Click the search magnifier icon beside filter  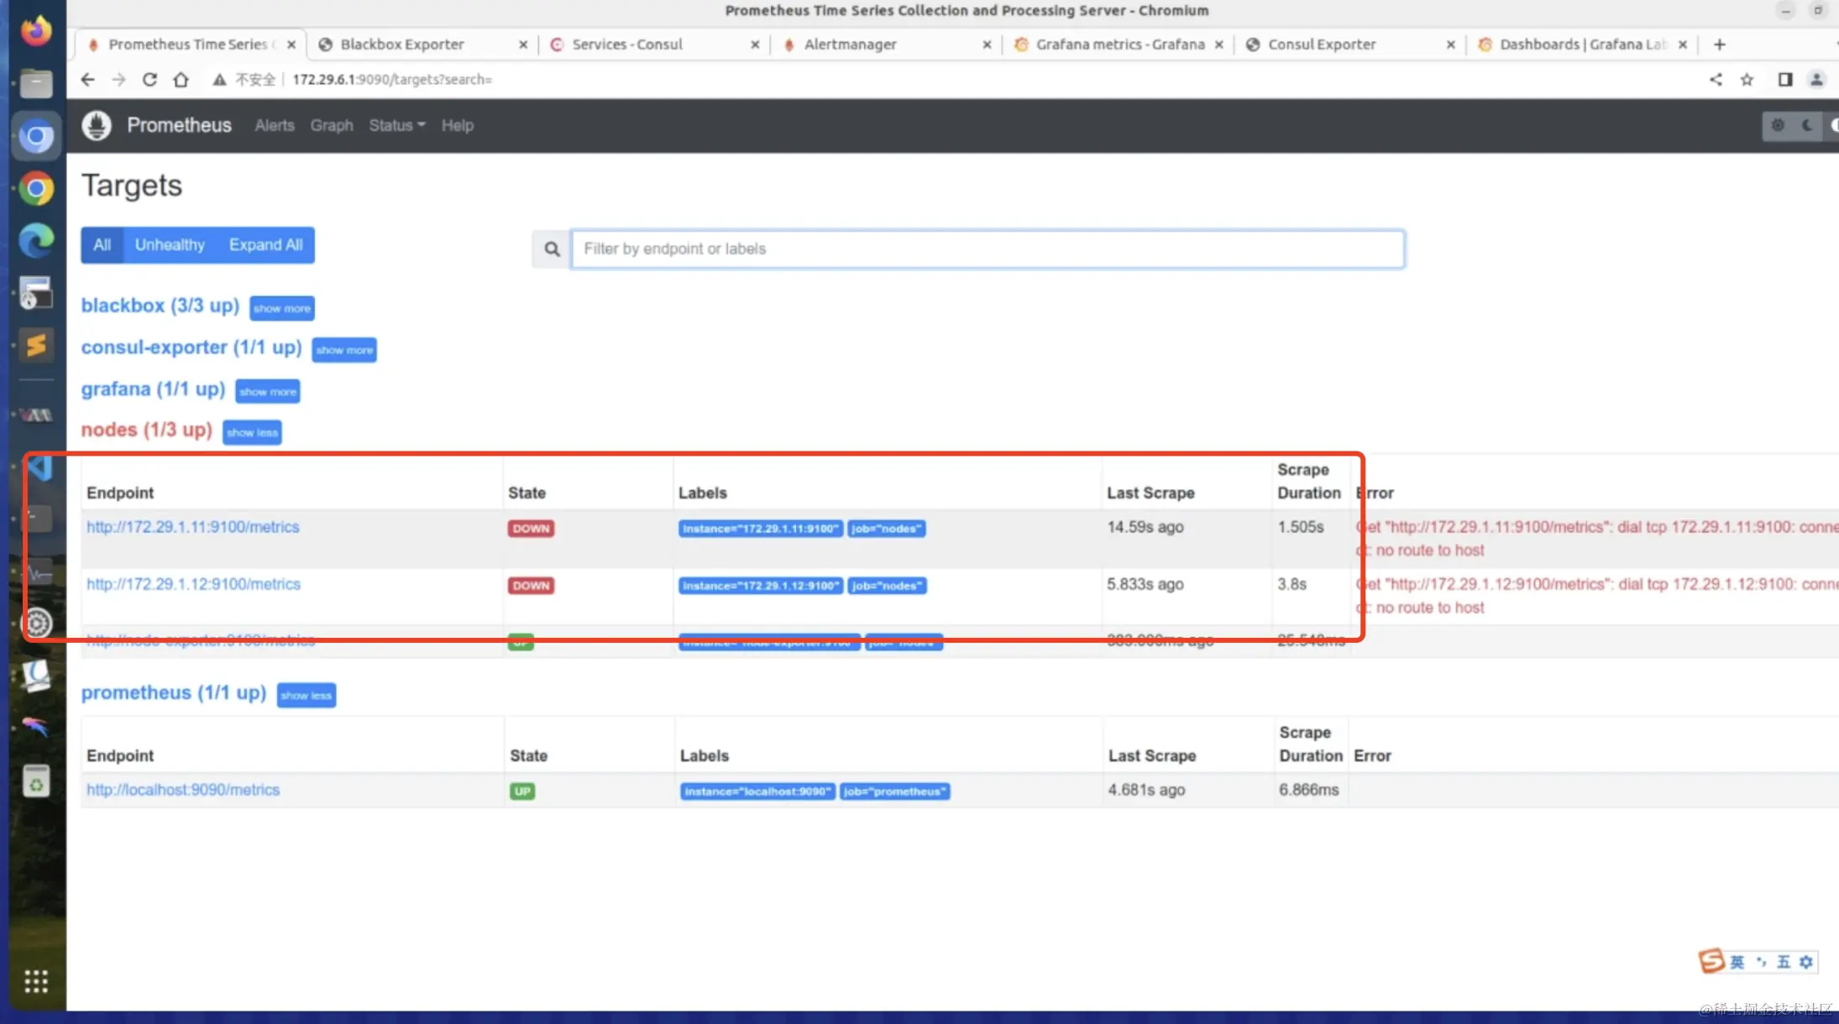[x=552, y=249]
